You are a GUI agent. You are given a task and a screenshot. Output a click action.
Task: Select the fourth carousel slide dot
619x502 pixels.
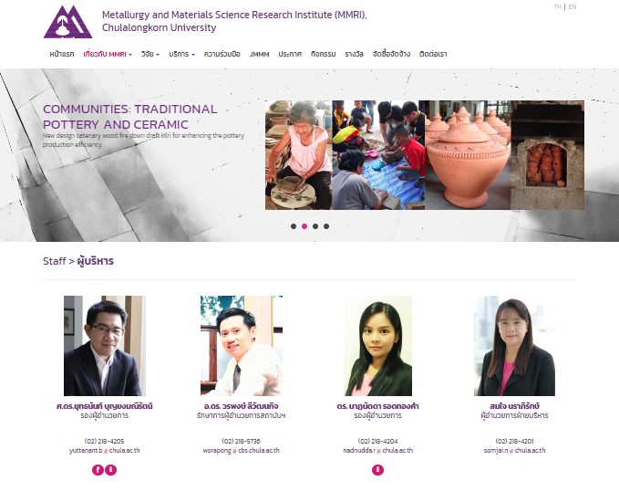point(326,226)
